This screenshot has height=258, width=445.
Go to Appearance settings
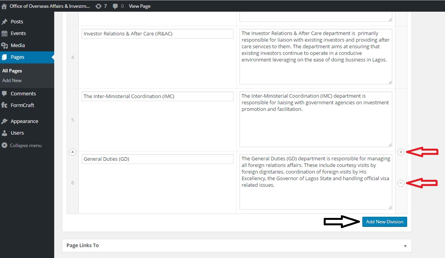[24, 121]
